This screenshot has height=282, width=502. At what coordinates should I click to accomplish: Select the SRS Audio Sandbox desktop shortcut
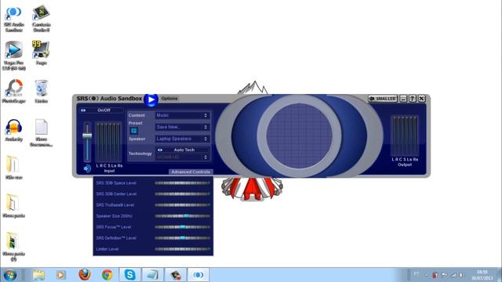14,19
